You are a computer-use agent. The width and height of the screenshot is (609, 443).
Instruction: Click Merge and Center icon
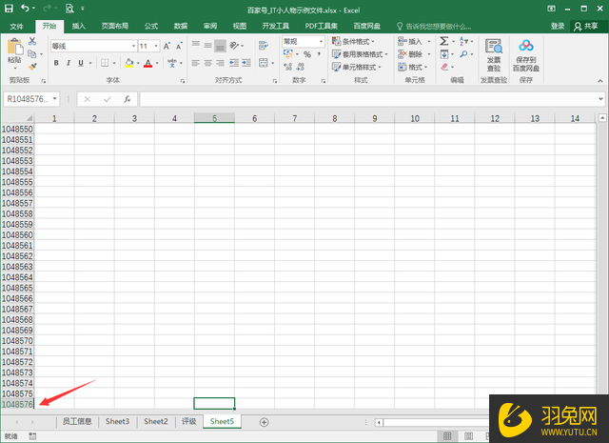(264, 63)
